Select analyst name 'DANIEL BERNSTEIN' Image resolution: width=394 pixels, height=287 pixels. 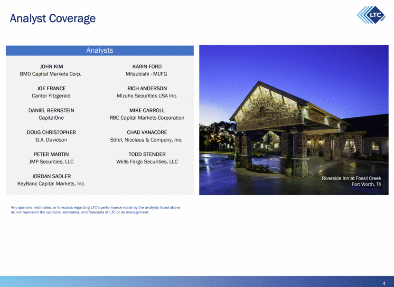(51, 110)
